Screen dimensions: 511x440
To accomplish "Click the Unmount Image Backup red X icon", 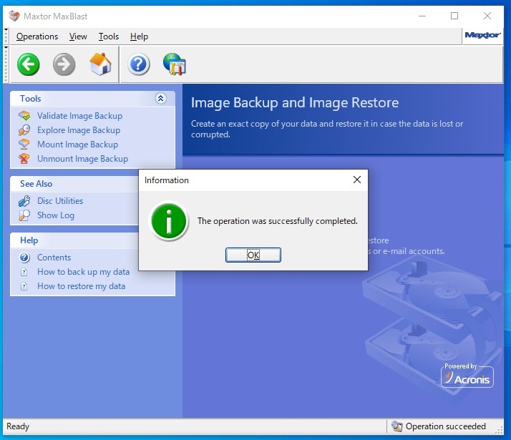I will click(x=24, y=159).
